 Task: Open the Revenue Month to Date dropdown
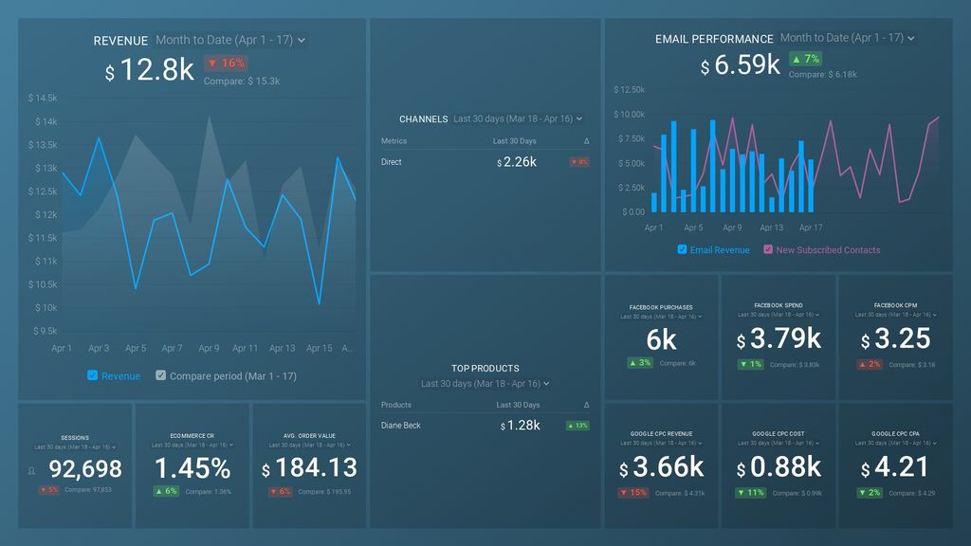(230, 40)
